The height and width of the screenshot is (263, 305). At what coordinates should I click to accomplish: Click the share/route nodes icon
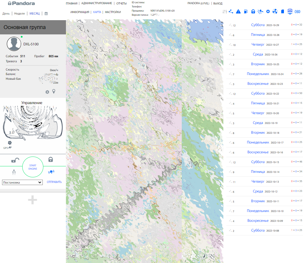[x=231, y=12]
